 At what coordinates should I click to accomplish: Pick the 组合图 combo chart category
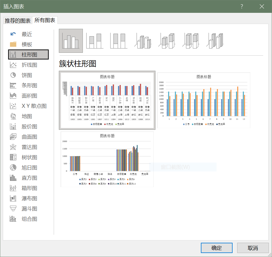[x=29, y=219]
